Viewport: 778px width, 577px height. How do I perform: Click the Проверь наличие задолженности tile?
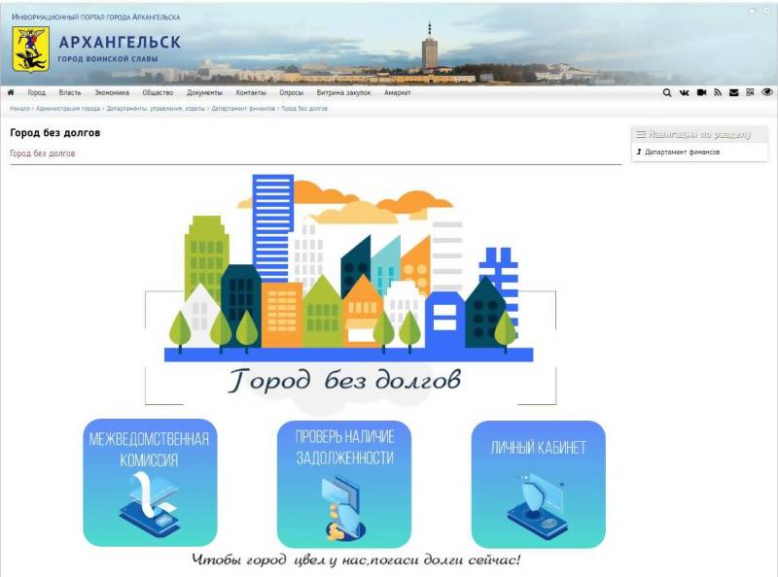click(x=344, y=484)
